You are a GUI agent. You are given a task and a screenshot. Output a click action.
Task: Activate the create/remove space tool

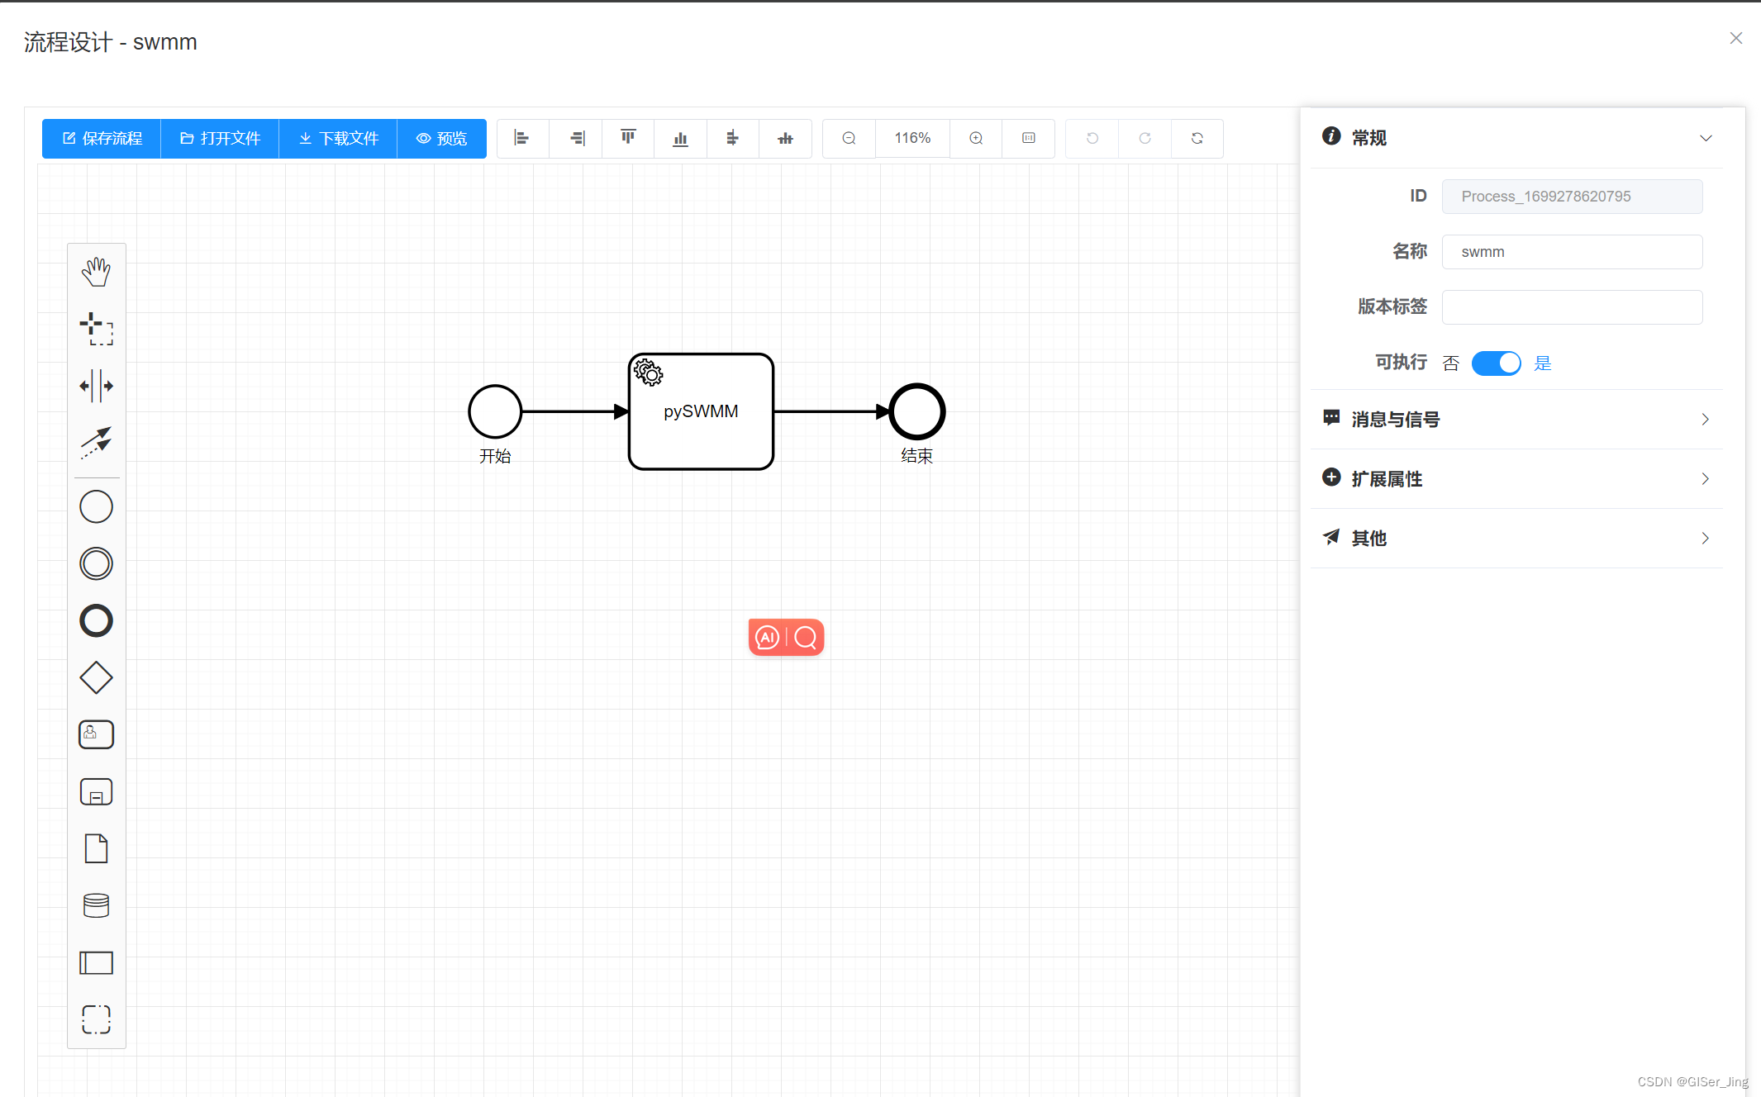coord(96,386)
